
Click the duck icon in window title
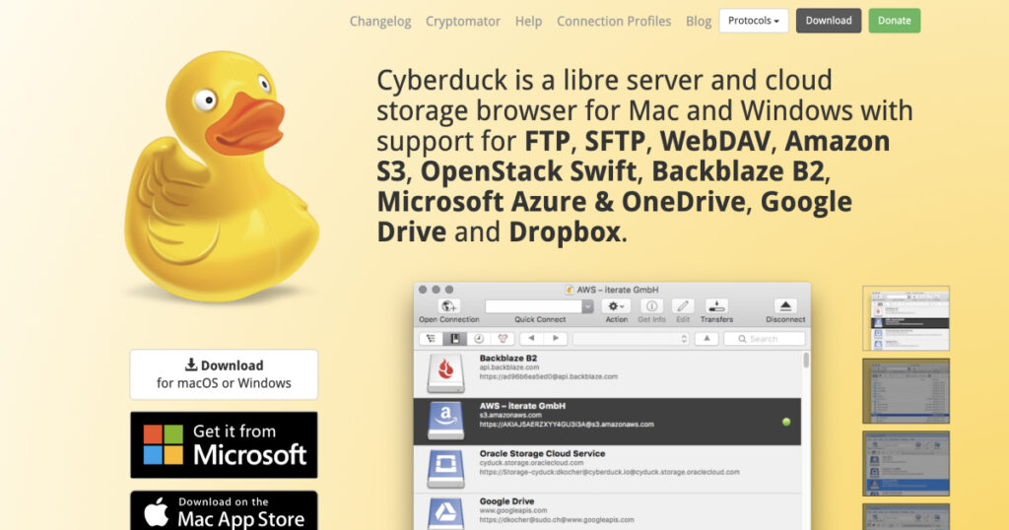coord(570,290)
